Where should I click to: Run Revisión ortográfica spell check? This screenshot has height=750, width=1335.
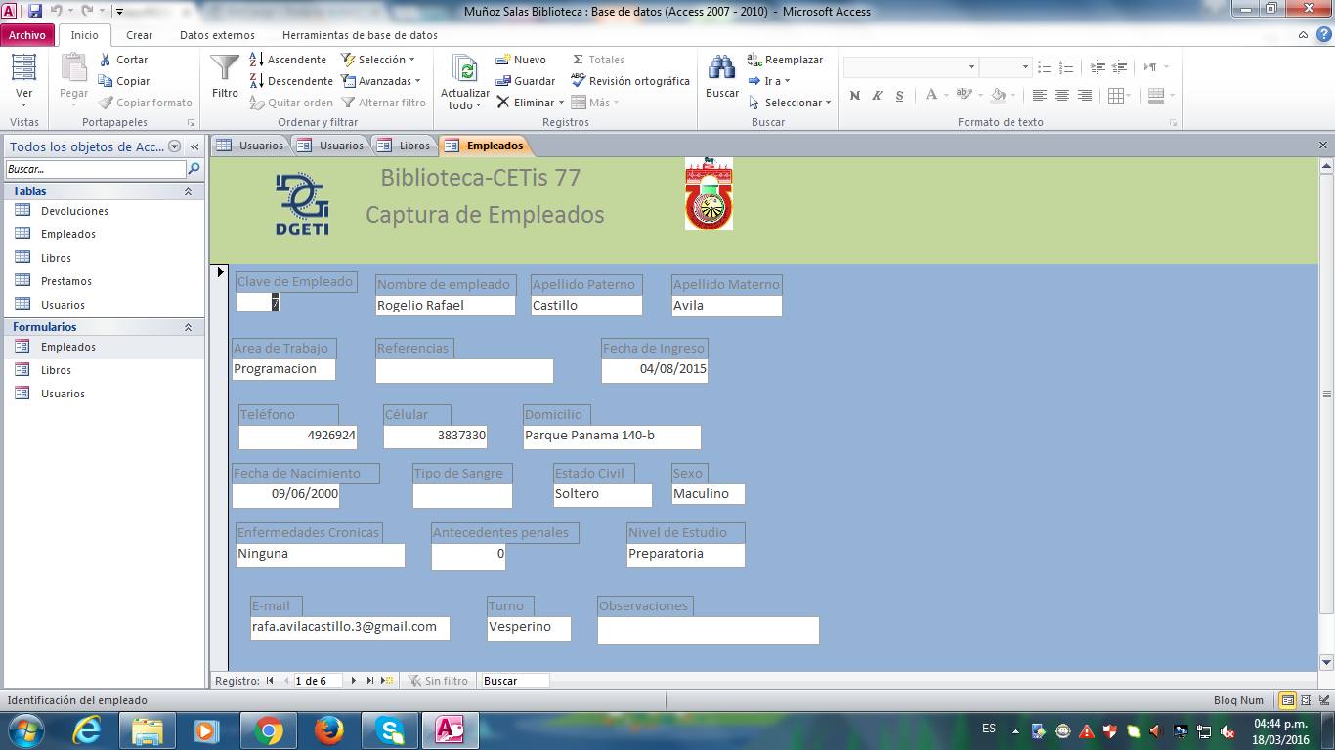pyautogui.click(x=630, y=81)
